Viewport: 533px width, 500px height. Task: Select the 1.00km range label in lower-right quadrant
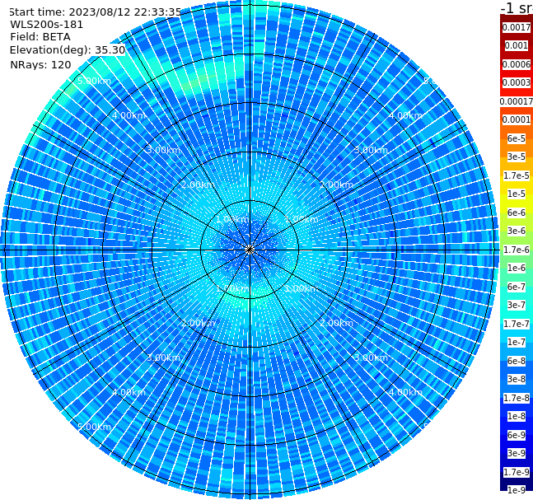302,288
